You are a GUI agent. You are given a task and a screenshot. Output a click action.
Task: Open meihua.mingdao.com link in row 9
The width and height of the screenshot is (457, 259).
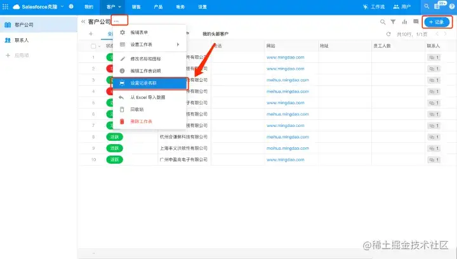288,149
